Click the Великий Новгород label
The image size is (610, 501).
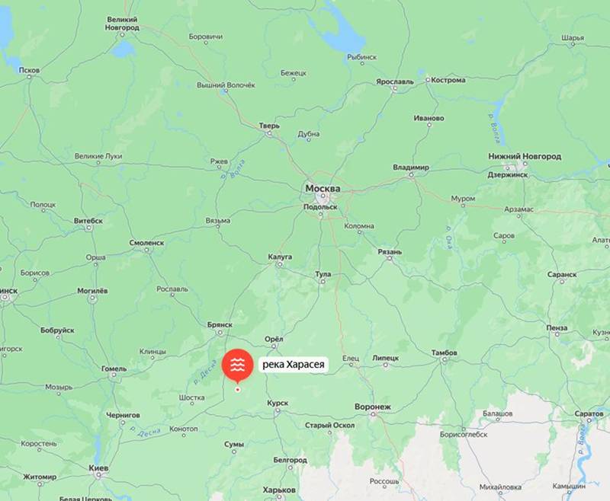(x=122, y=24)
